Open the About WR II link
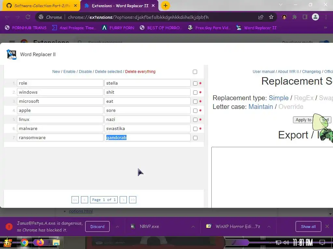This screenshot has width=333, height=249. pyautogui.click(x=288, y=72)
